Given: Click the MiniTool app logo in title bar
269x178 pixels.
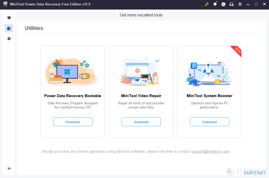Looking at the screenshot, I should pyautogui.click(x=5, y=4).
